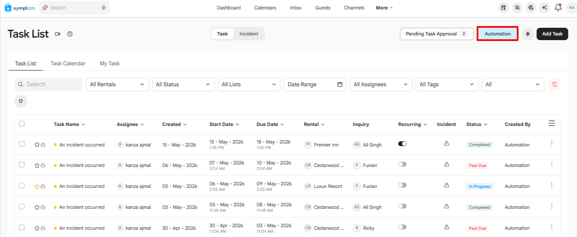Click the microphone icon in search bar
577x237 pixels.
tap(104, 8)
